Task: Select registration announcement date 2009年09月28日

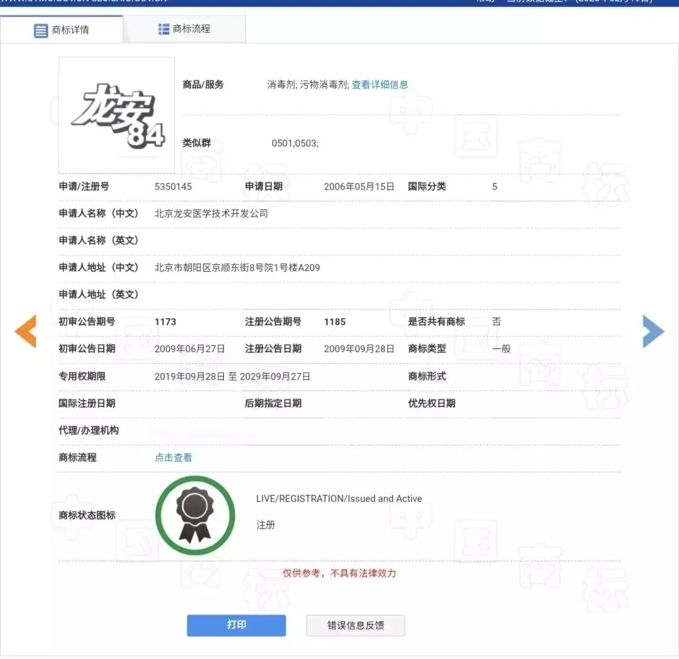Action: tap(359, 348)
